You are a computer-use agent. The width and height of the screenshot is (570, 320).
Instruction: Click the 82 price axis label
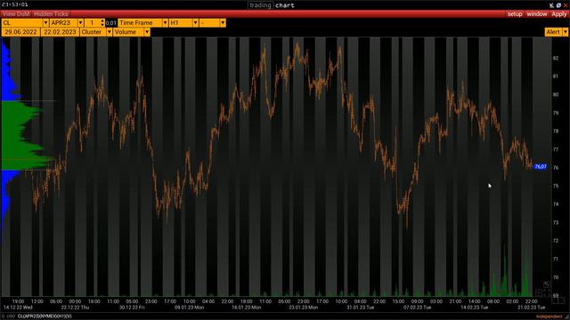pyautogui.click(x=556, y=58)
